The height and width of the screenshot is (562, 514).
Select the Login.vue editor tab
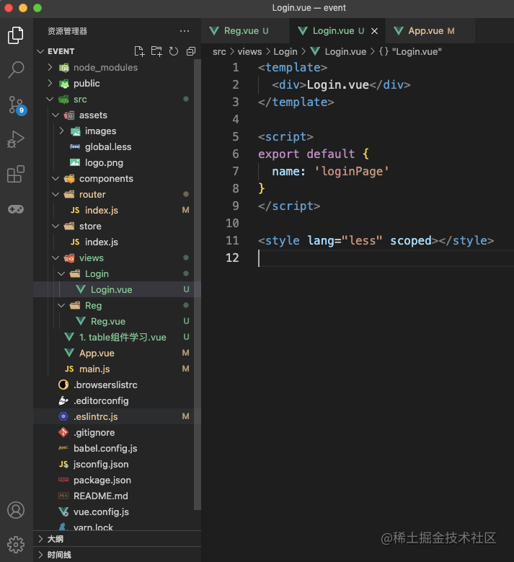[x=337, y=31]
